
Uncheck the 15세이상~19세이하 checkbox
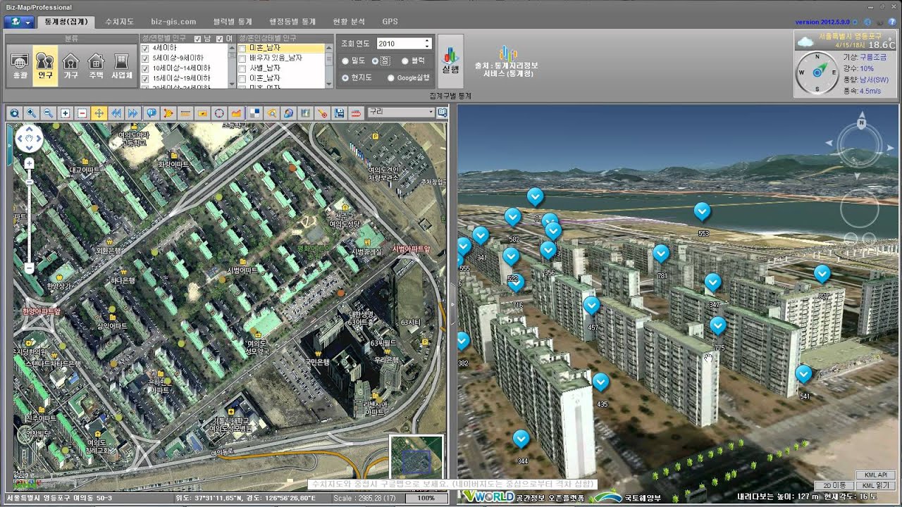pyautogui.click(x=145, y=77)
